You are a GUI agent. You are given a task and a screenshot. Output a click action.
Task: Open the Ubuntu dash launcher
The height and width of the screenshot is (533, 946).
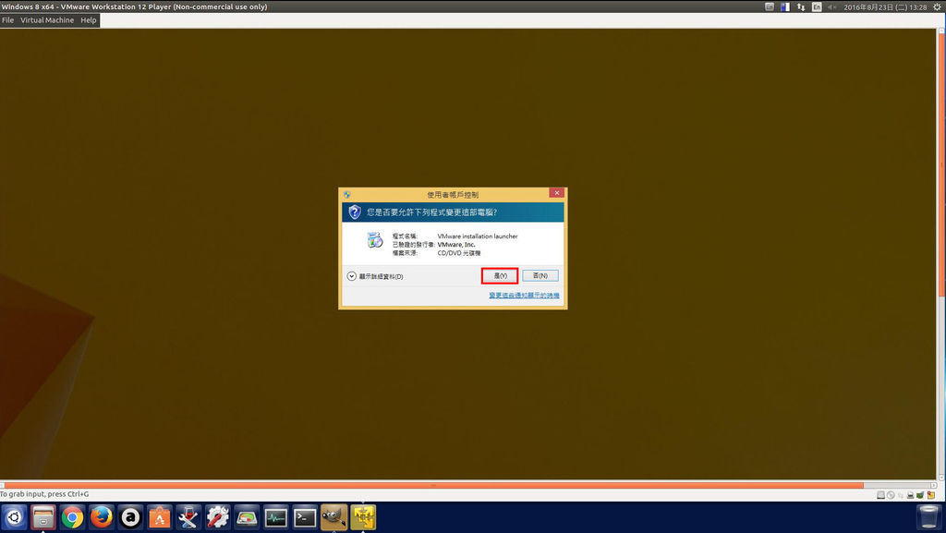tap(14, 517)
